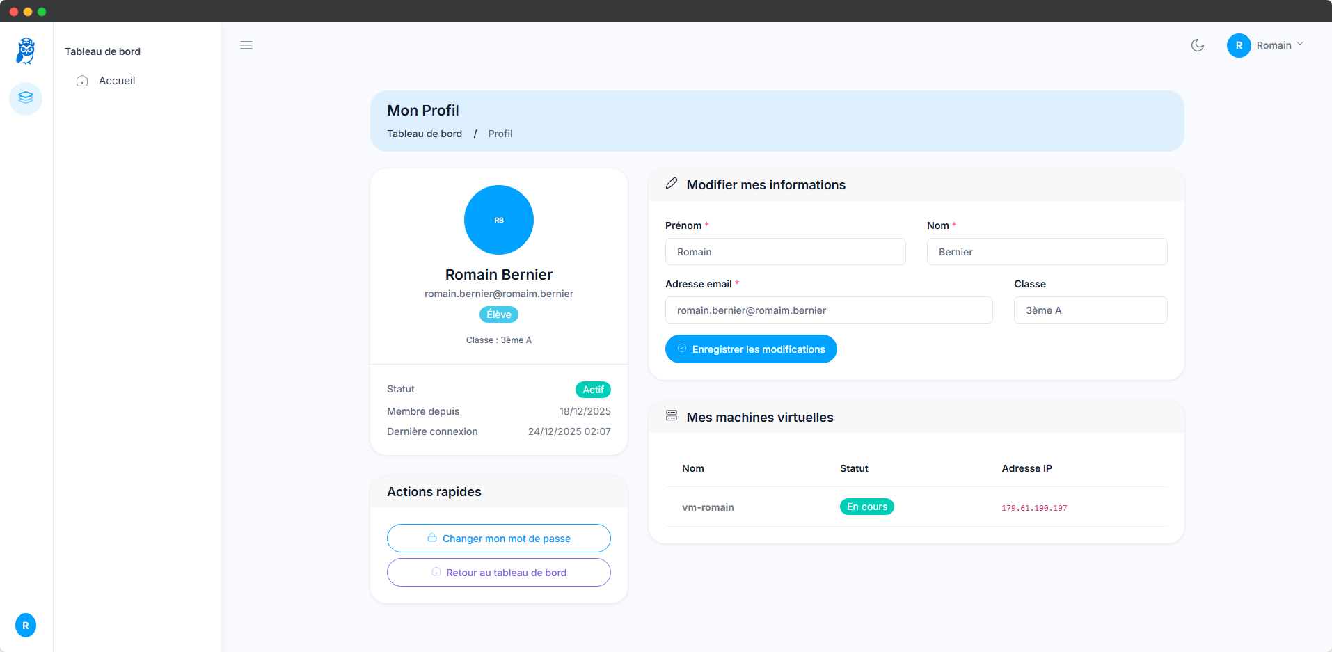Click the Actif status badge
Viewport: 1332px width, 652px height.
[592, 389]
